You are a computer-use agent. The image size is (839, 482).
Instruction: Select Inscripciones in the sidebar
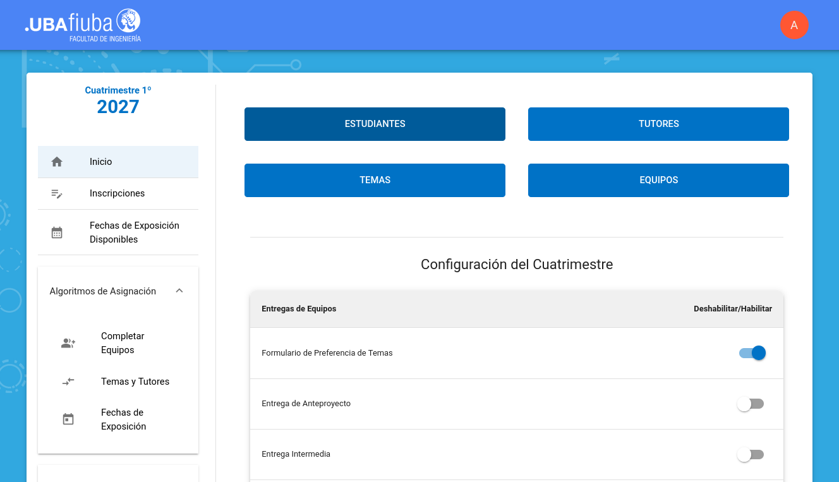point(117,193)
